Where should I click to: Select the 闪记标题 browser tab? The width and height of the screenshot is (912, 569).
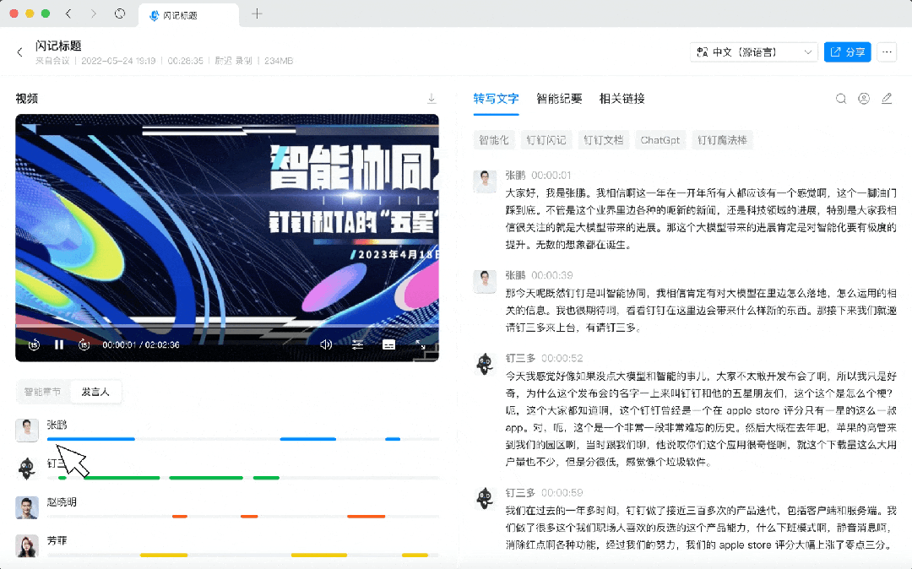click(x=188, y=15)
